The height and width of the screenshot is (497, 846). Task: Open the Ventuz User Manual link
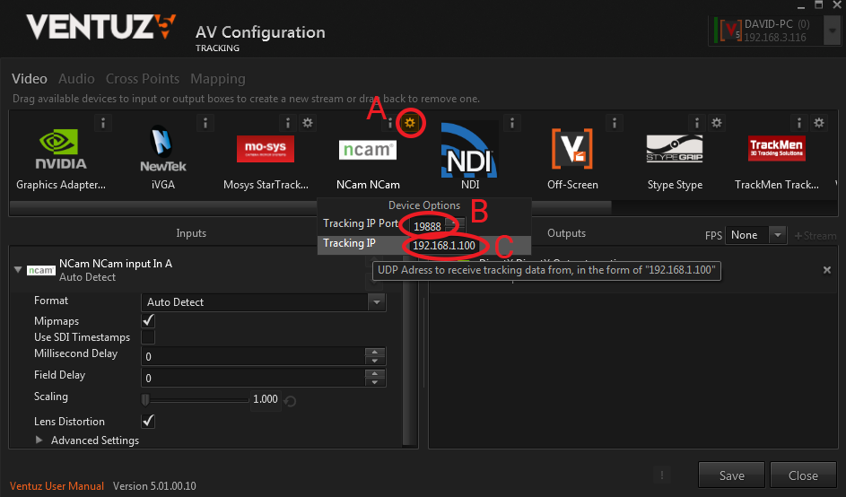(x=57, y=486)
